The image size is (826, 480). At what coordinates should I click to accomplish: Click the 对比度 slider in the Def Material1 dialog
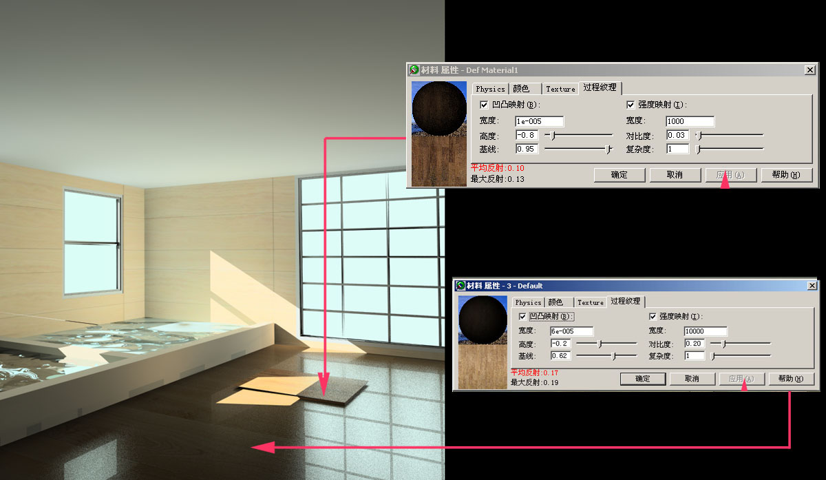[730, 136]
